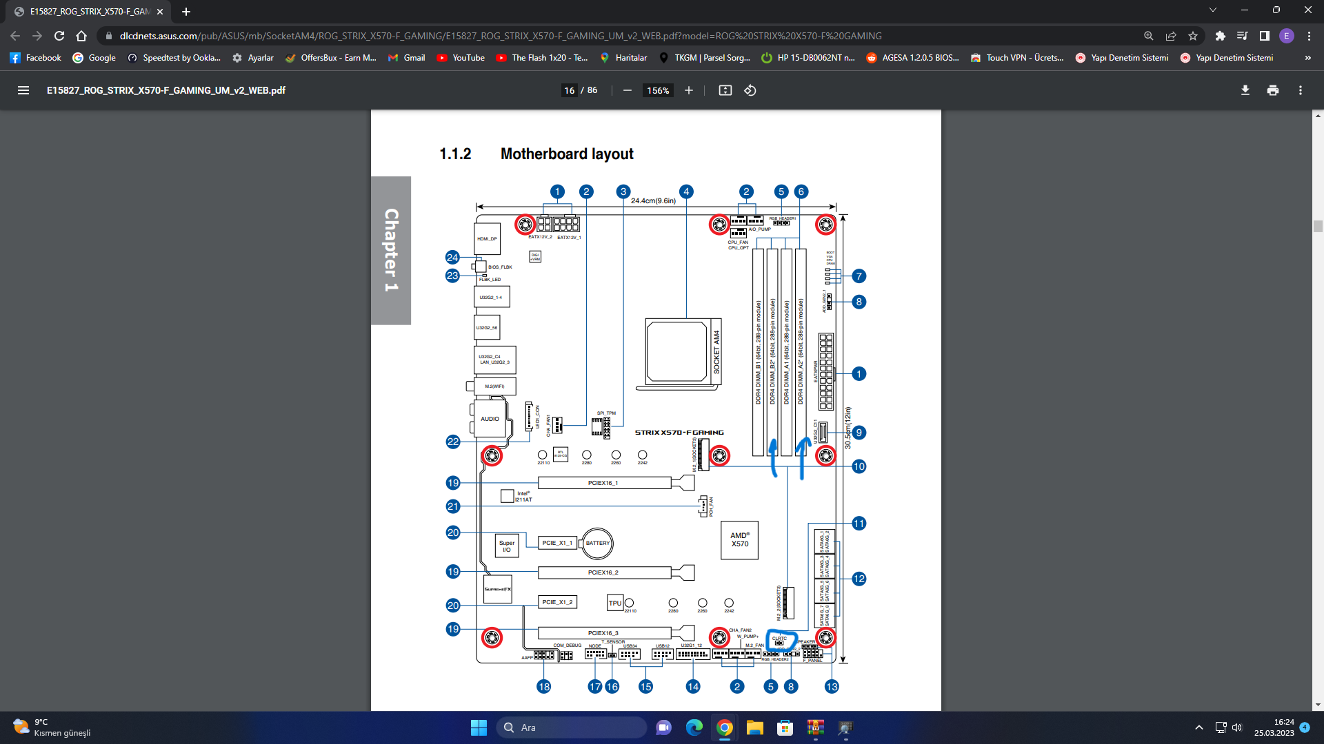Open a new browser tab
Viewport: 1324px width, 744px height.
pyautogui.click(x=186, y=12)
